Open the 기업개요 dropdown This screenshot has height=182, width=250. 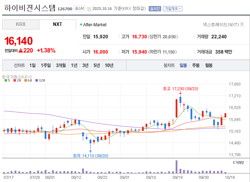173,8
